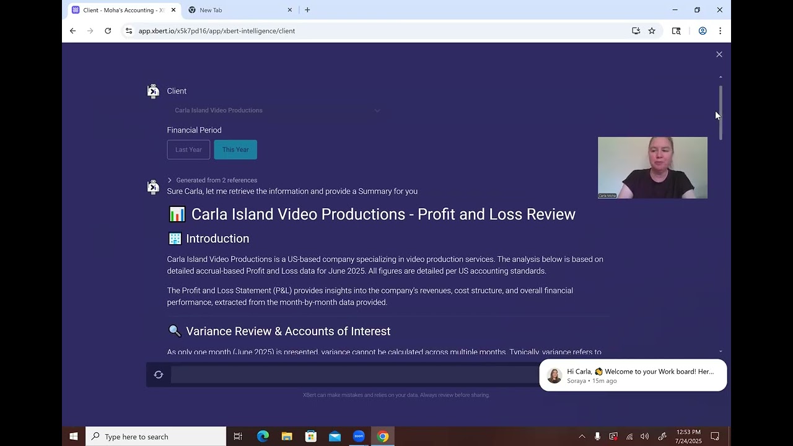This screenshot has height=446, width=793.
Task: Click into the chat message input field
Action: (x=354, y=375)
